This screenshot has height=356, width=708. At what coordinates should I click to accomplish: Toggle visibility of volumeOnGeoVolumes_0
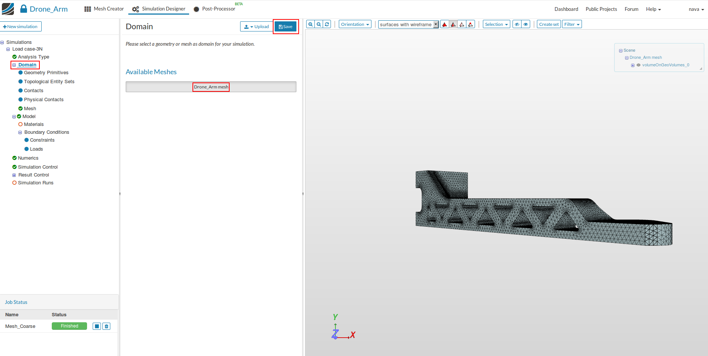click(x=639, y=65)
